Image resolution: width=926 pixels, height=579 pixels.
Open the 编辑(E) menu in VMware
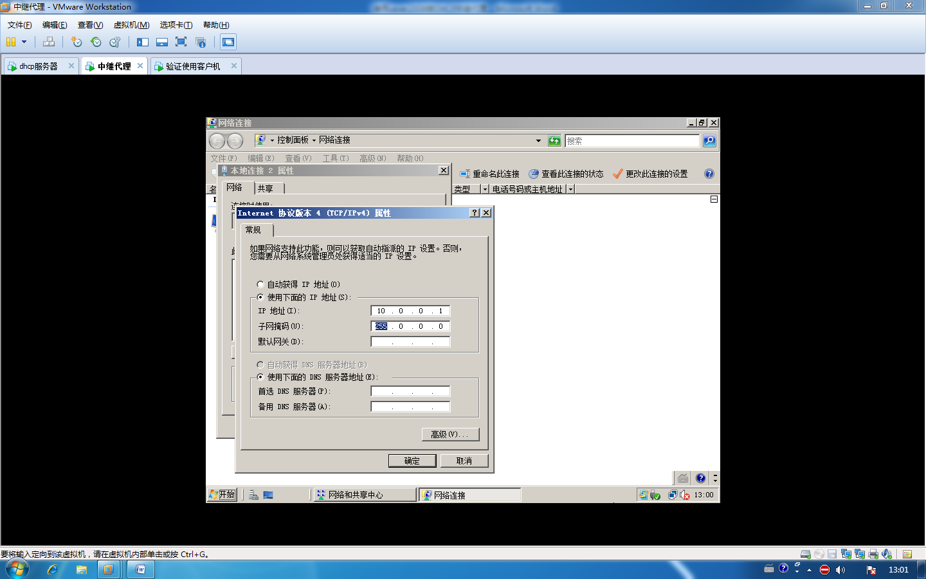point(55,25)
